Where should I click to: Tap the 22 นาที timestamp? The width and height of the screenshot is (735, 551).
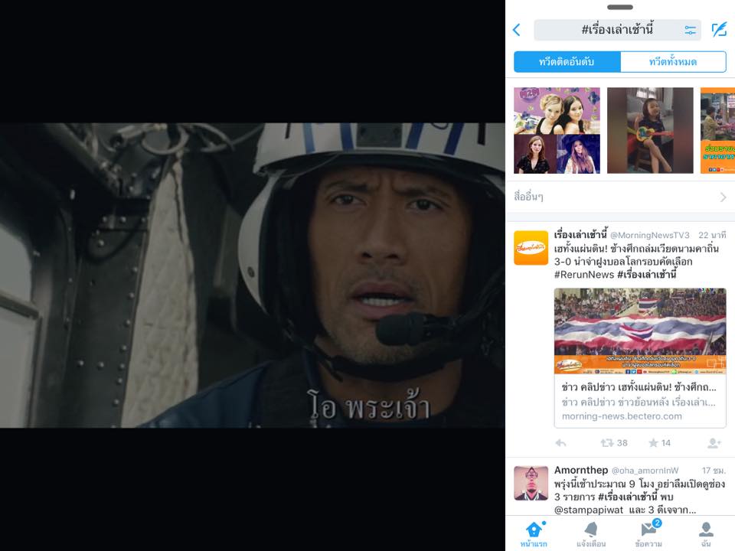coord(712,235)
